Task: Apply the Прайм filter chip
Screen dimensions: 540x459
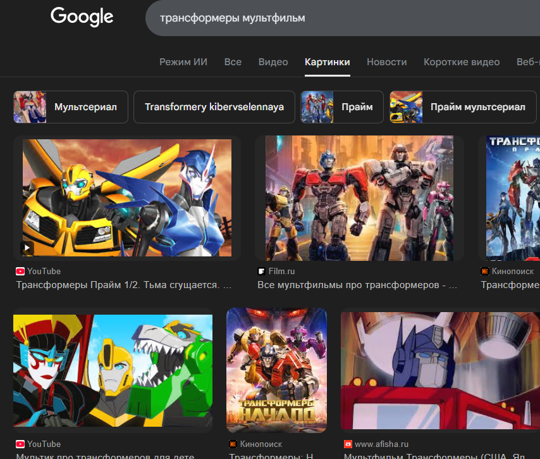Action: pyautogui.click(x=342, y=107)
